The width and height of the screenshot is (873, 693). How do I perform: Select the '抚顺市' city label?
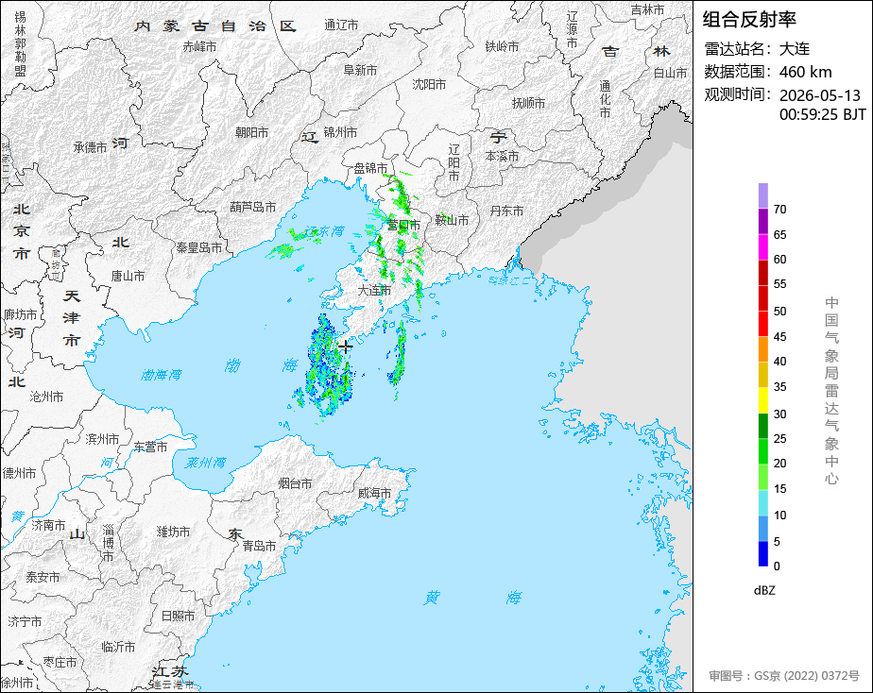click(528, 103)
